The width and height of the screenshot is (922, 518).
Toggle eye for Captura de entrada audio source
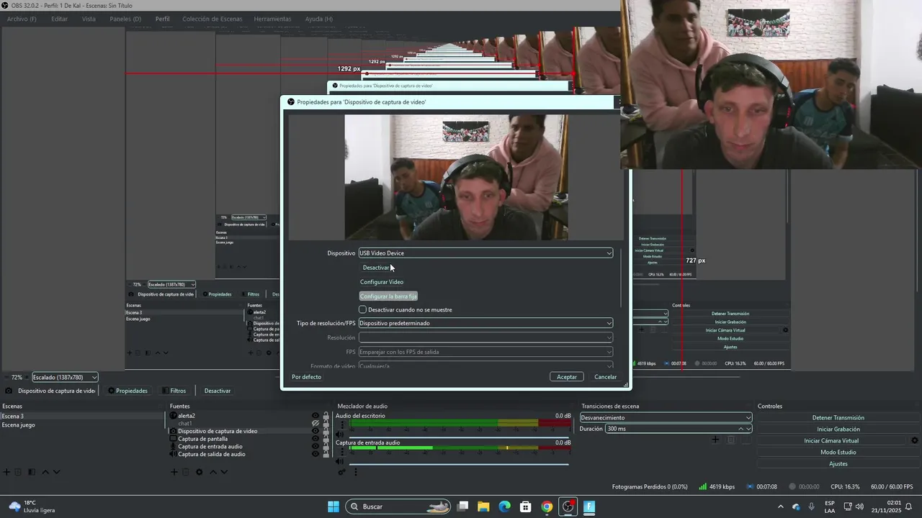(315, 446)
